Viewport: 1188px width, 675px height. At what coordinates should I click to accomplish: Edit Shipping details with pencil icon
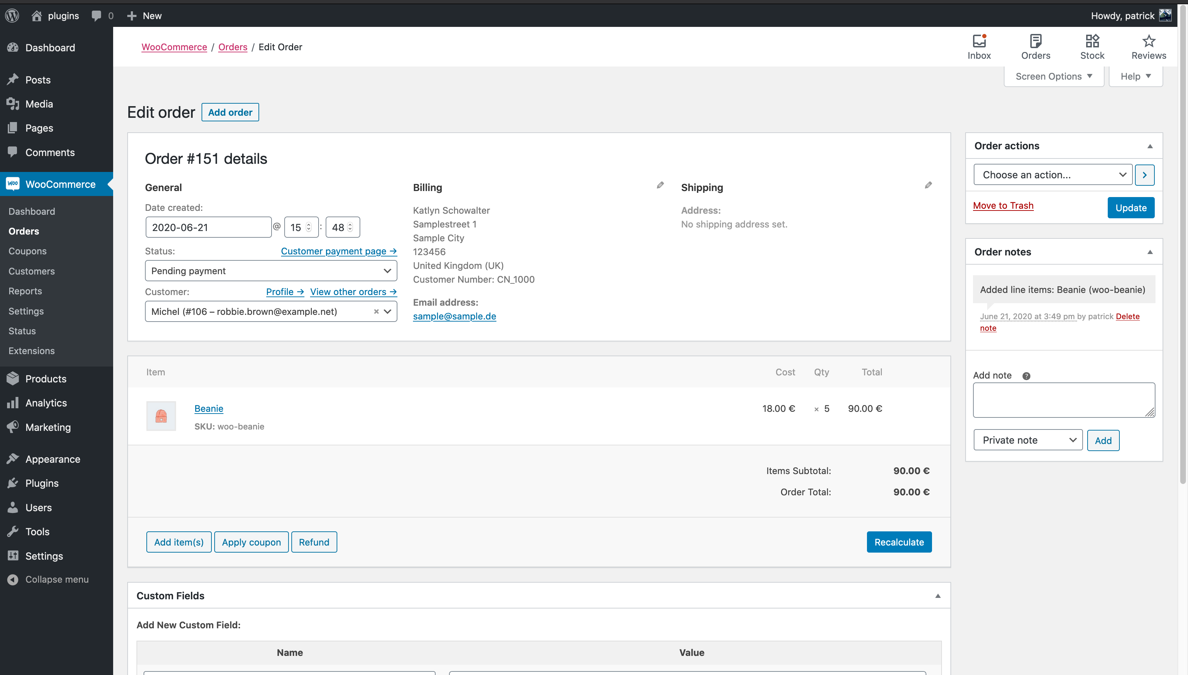pos(928,185)
